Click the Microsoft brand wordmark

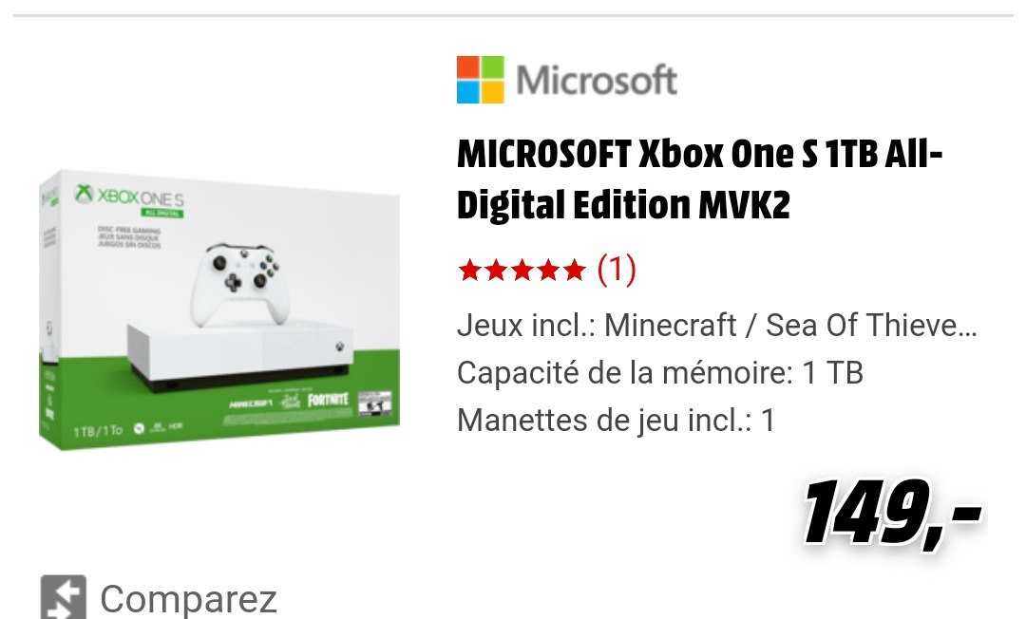596,81
